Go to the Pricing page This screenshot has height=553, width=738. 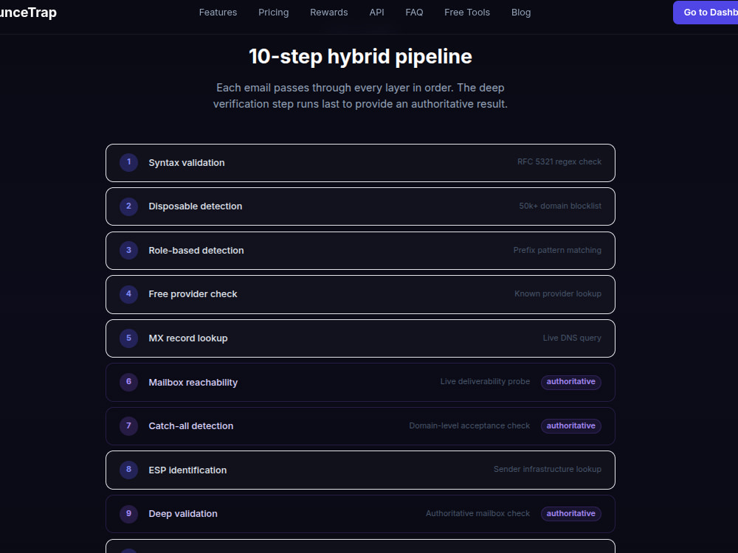point(274,13)
